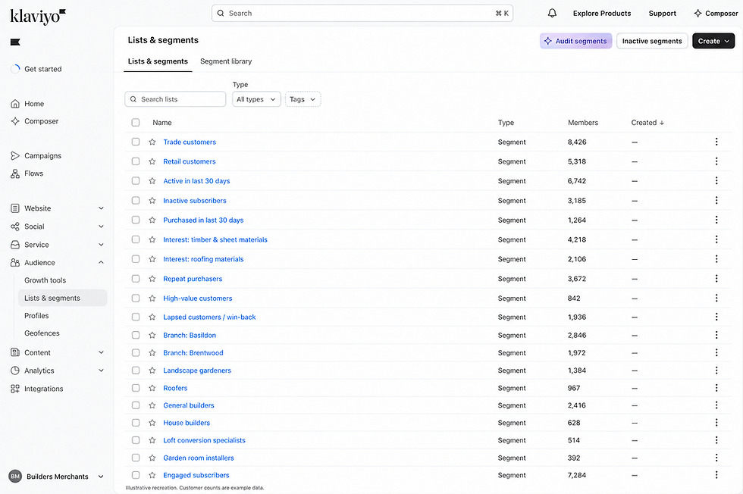Viewport: 743px width, 494px height.
Task: Open the notifications bell
Action: point(552,14)
